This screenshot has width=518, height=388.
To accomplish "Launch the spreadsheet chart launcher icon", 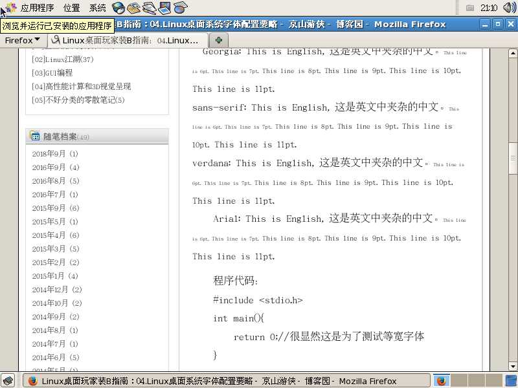I will (x=180, y=7).
